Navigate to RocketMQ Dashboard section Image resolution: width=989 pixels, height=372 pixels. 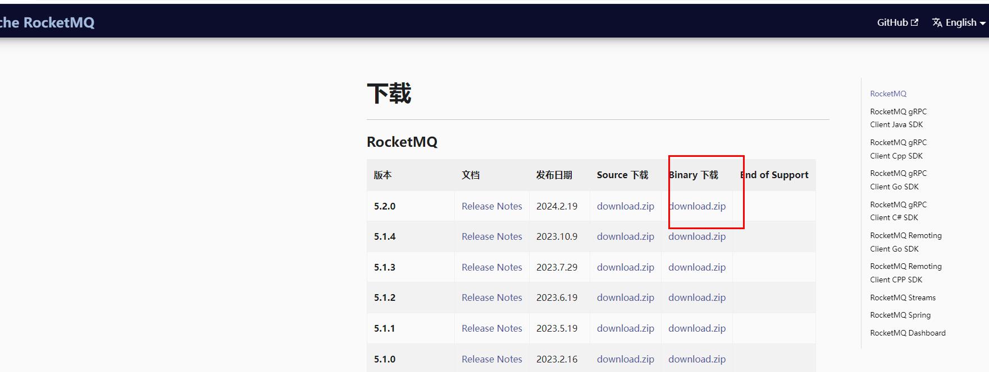[x=908, y=333]
